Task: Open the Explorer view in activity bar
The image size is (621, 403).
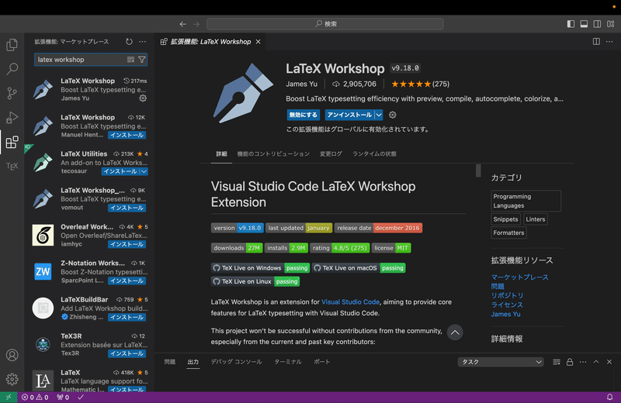Action: [x=12, y=45]
